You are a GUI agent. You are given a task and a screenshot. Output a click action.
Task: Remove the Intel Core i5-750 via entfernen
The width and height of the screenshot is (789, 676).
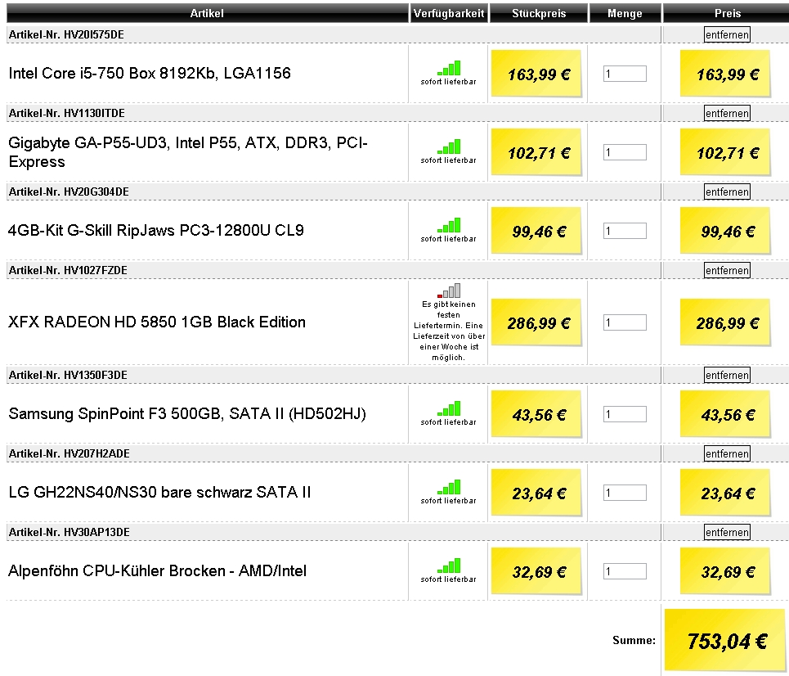pos(727,34)
